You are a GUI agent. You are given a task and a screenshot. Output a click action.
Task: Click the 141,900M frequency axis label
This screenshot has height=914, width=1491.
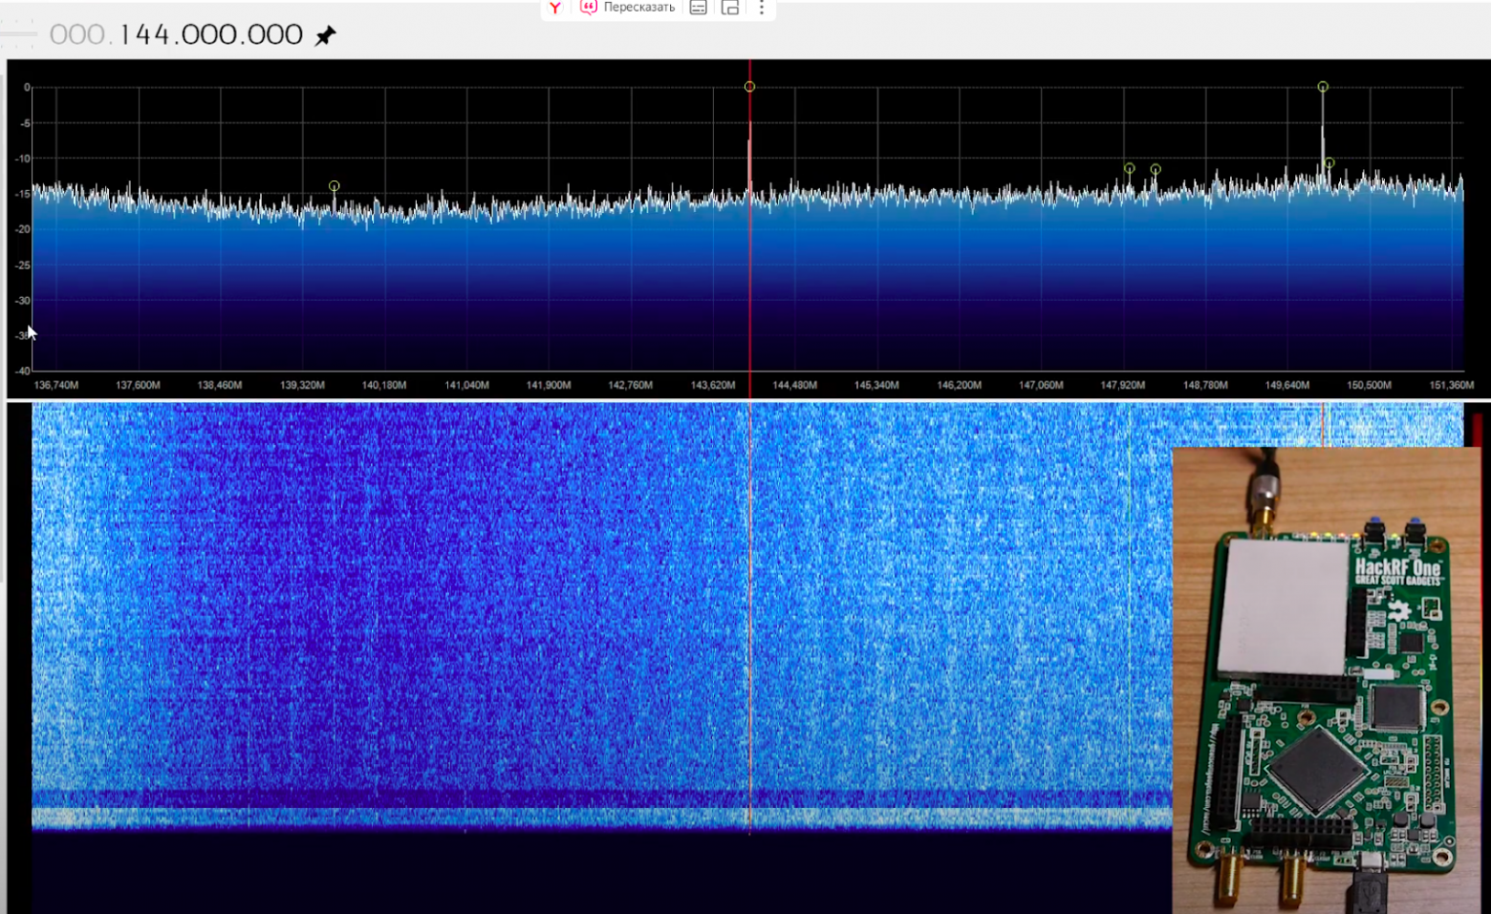click(x=549, y=385)
